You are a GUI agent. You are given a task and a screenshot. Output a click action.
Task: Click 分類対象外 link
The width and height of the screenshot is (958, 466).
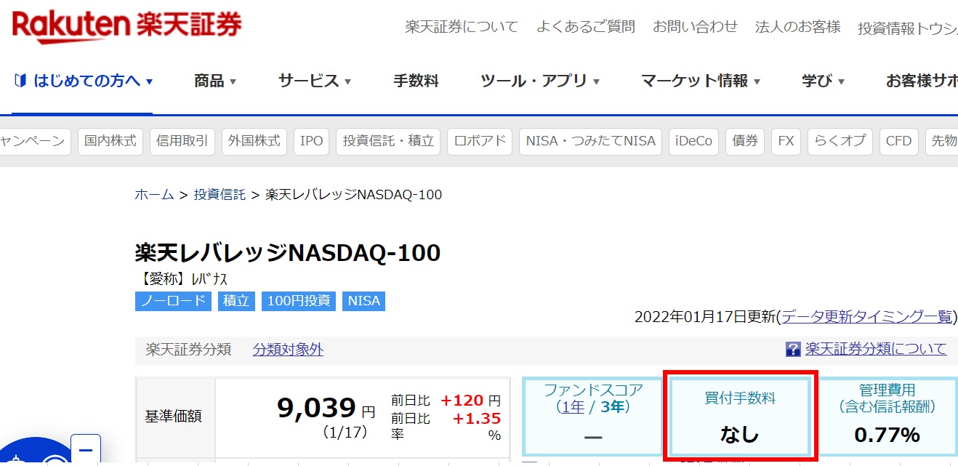(x=288, y=350)
